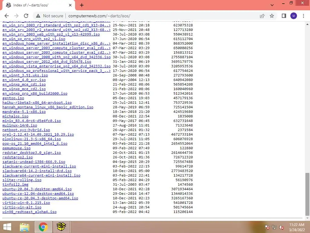Go back to the previous page
310x233 pixels.
tap(7, 16)
